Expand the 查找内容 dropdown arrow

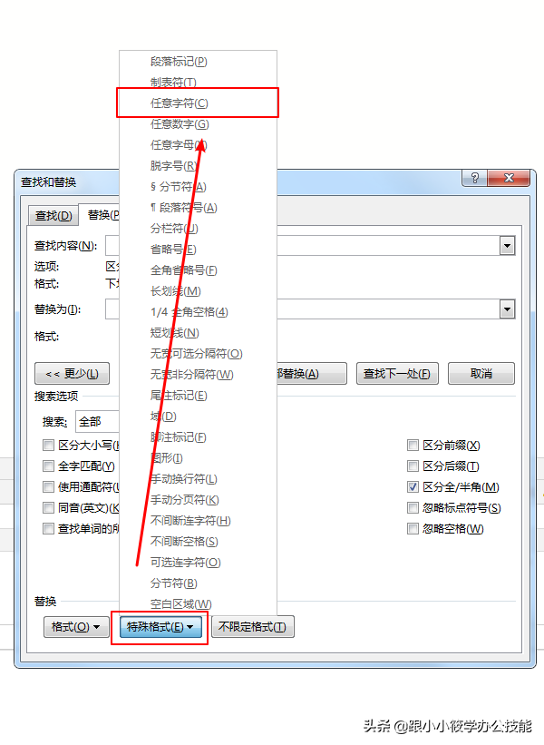[x=507, y=246]
